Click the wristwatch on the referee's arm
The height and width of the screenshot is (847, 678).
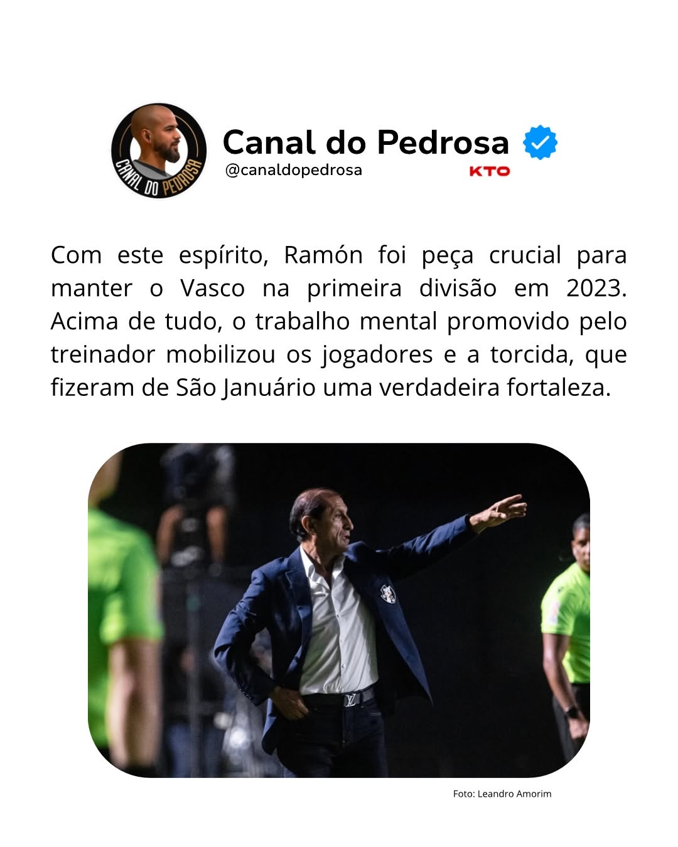(571, 712)
